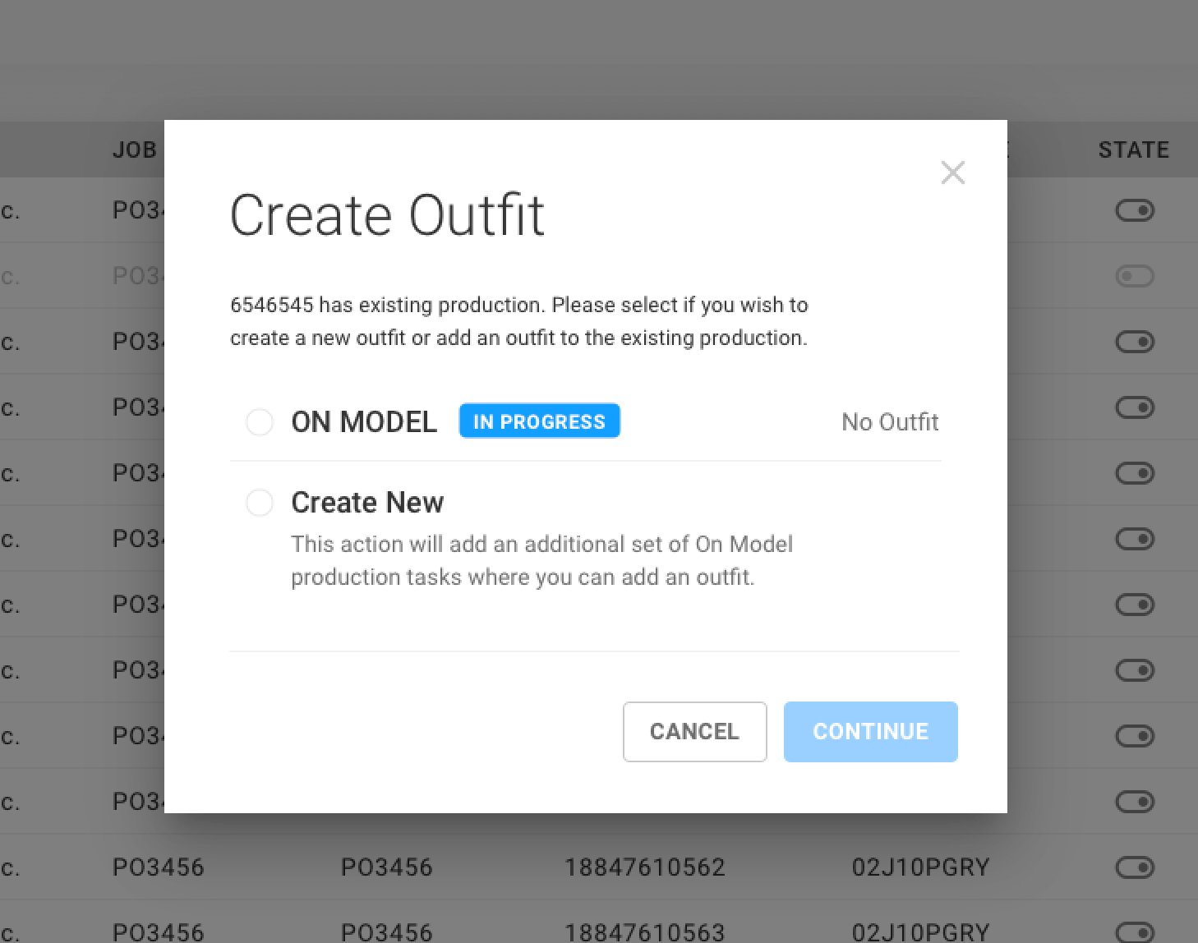The image size is (1198, 943).
Task: Click the JOB column header
Action: pyautogui.click(x=135, y=150)
